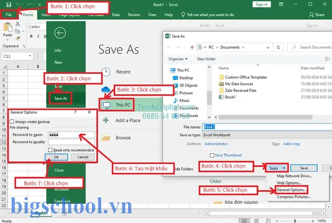Viewport: 332px width, 223px height.
Task: Select New in the backstage menu
Action: tap(58, 62)
